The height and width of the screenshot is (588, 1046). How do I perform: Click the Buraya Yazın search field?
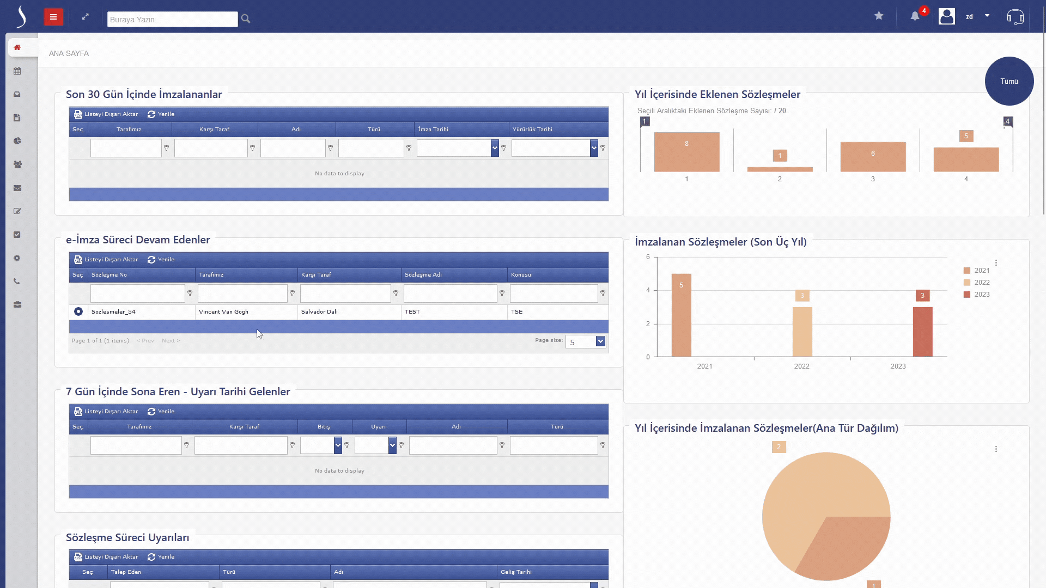point(172,20)
